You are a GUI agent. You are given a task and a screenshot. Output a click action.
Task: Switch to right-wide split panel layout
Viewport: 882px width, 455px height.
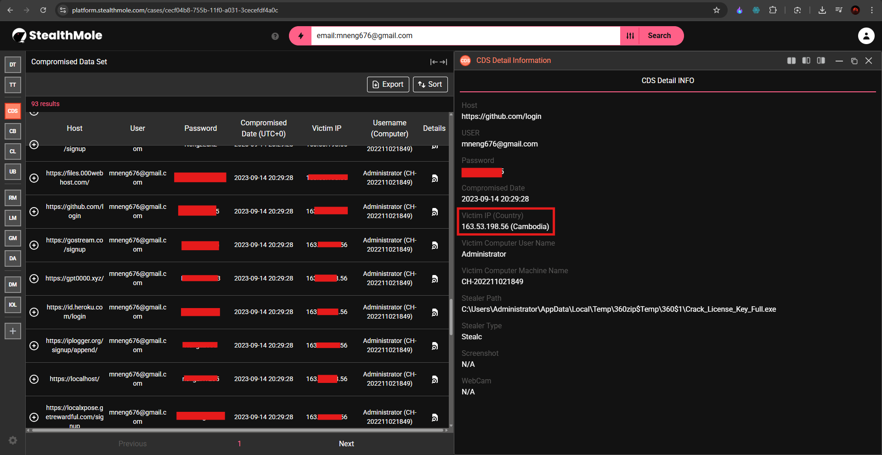coord(821,61)
